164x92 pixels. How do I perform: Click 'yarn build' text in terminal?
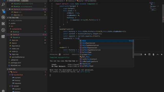[x=85, y=72]
